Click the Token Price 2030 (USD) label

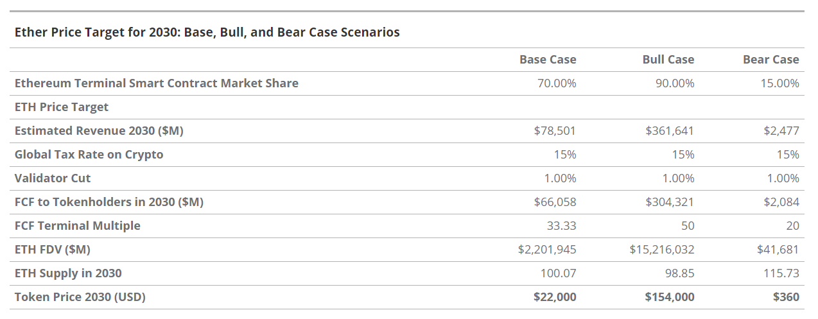click(x=80, y=297)
